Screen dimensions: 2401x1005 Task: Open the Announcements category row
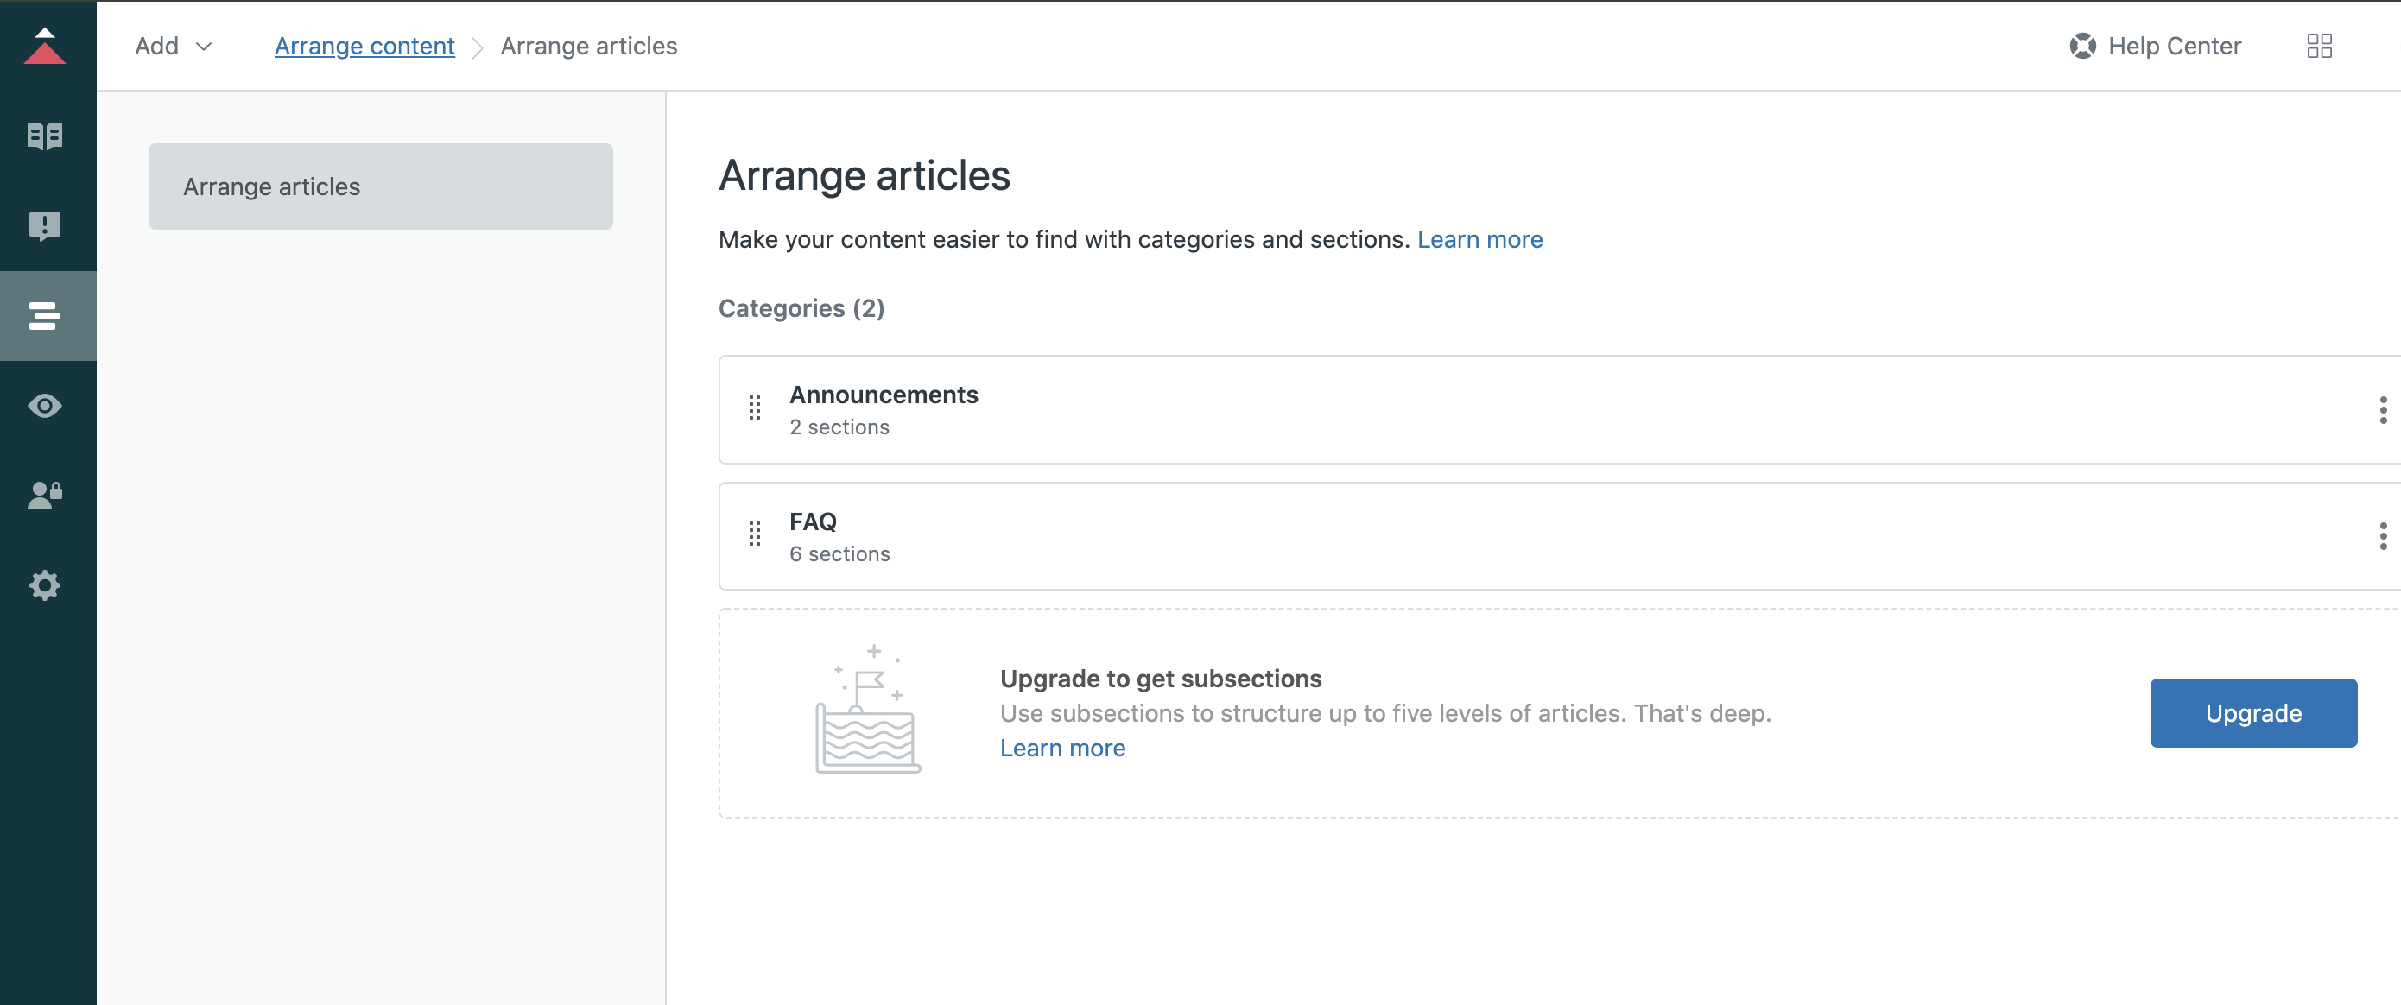pos(884,395)
